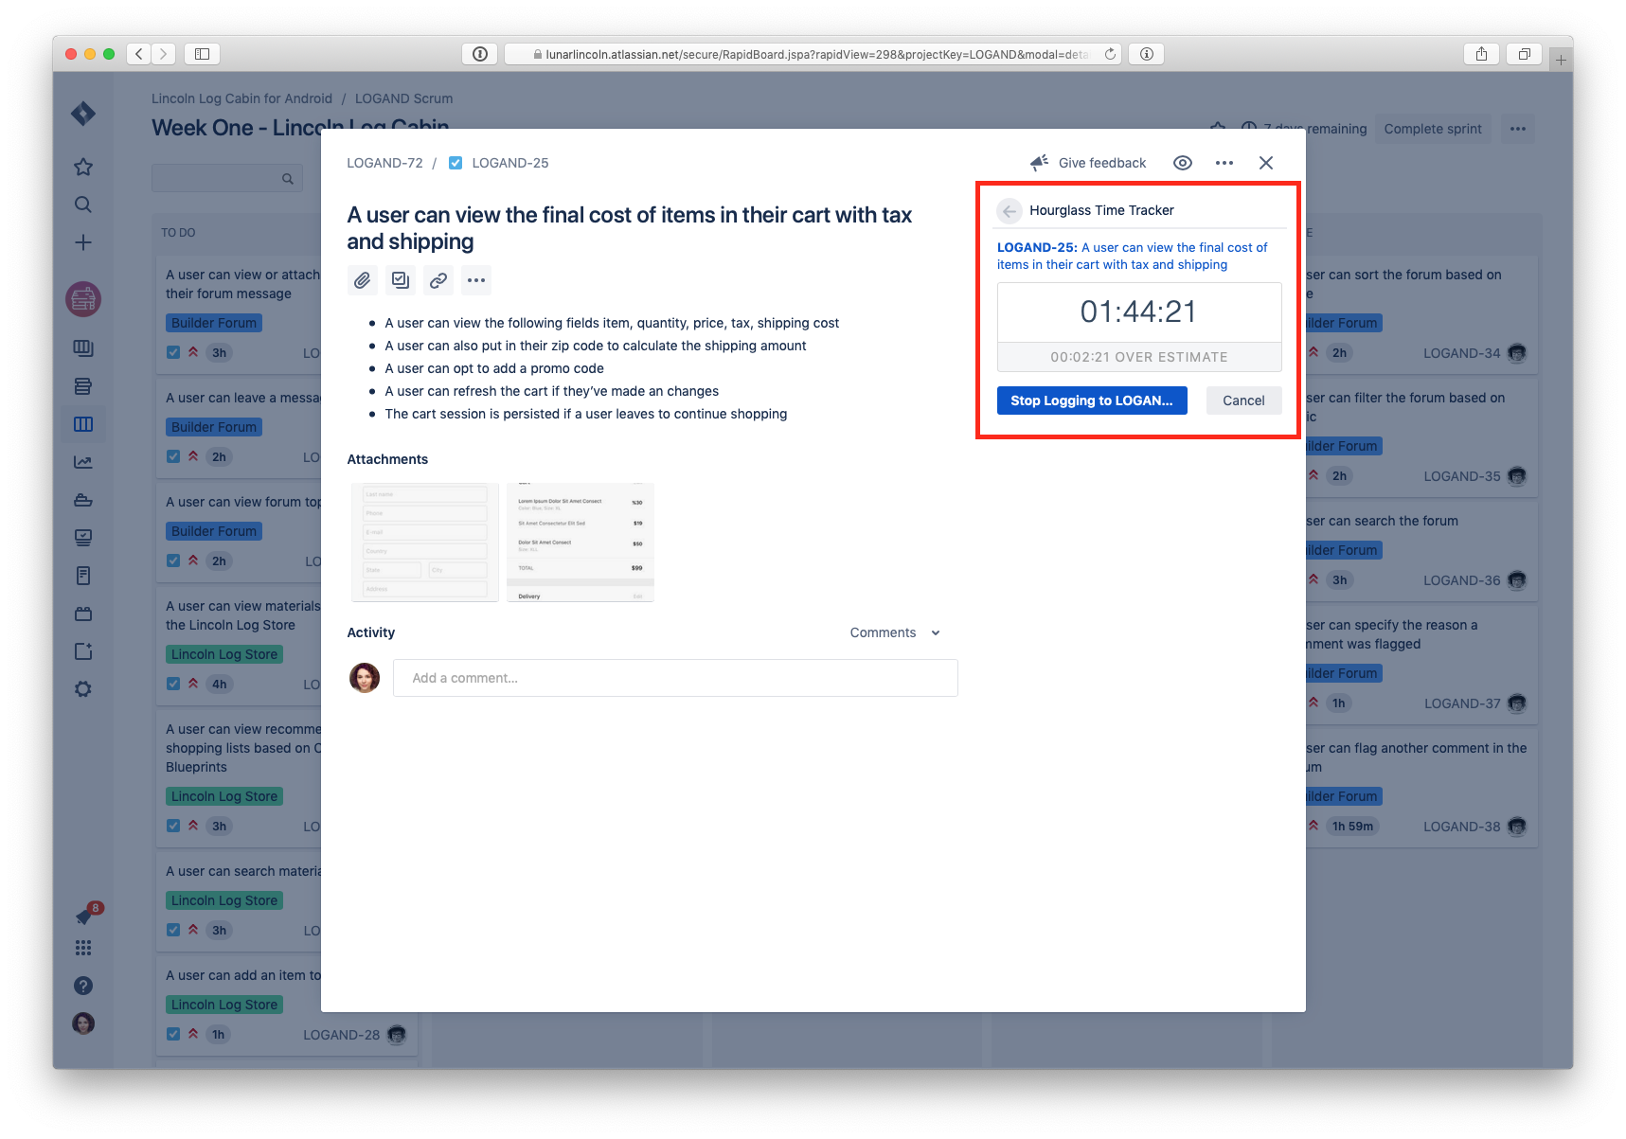Screen dimensions: 1626x1139
Task: Open the form attachment thumbnail
Action: (425, 542)
